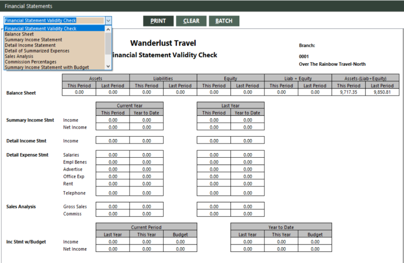The height and width of the screenshot is (263, 404).
Task: Click the 9,850.81 Last Period value
Action: tap(382, 92)
